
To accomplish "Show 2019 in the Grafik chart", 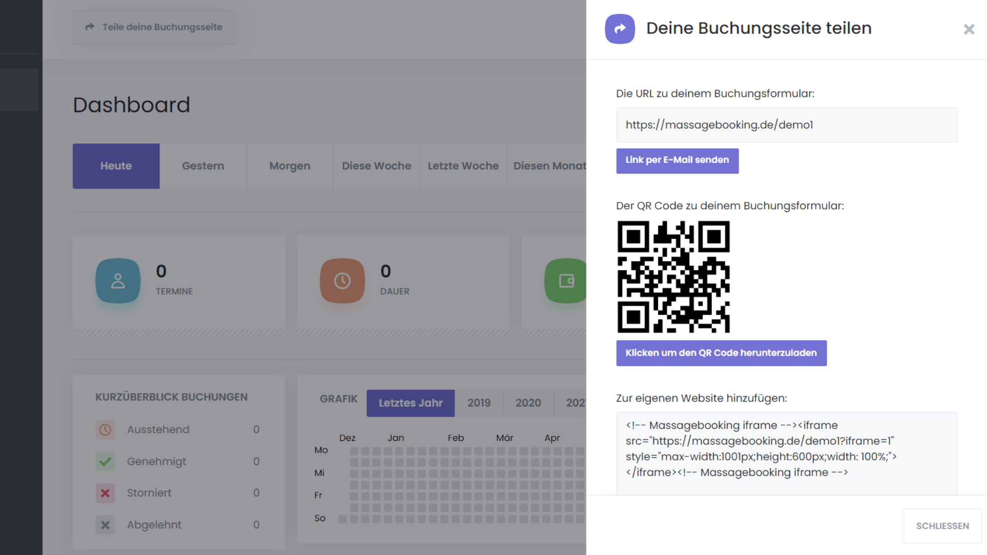I will (x=479, y=403).
